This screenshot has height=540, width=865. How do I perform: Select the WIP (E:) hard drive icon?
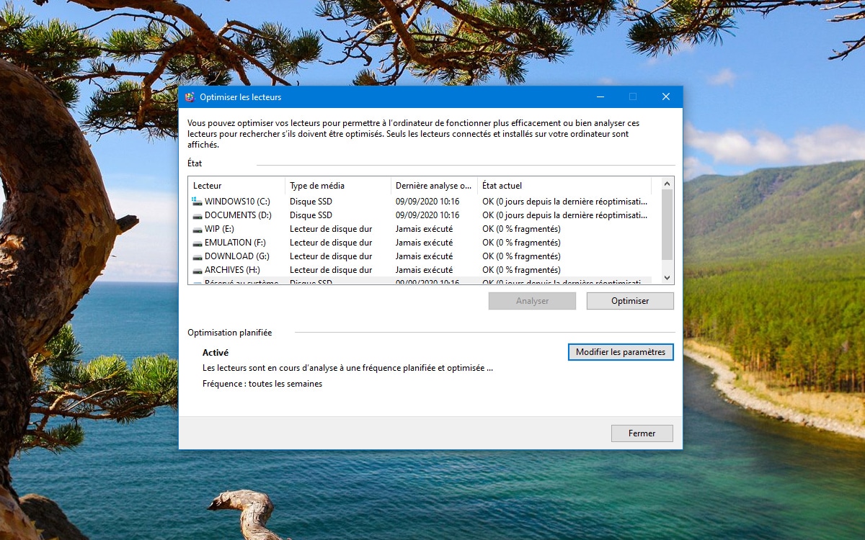[x=196, y=229]
